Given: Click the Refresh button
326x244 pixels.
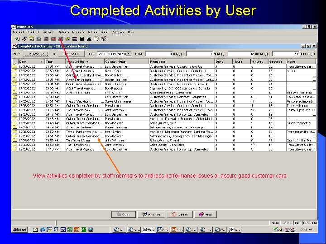Looking at the screenshot, I should click(x=151, y=214).
